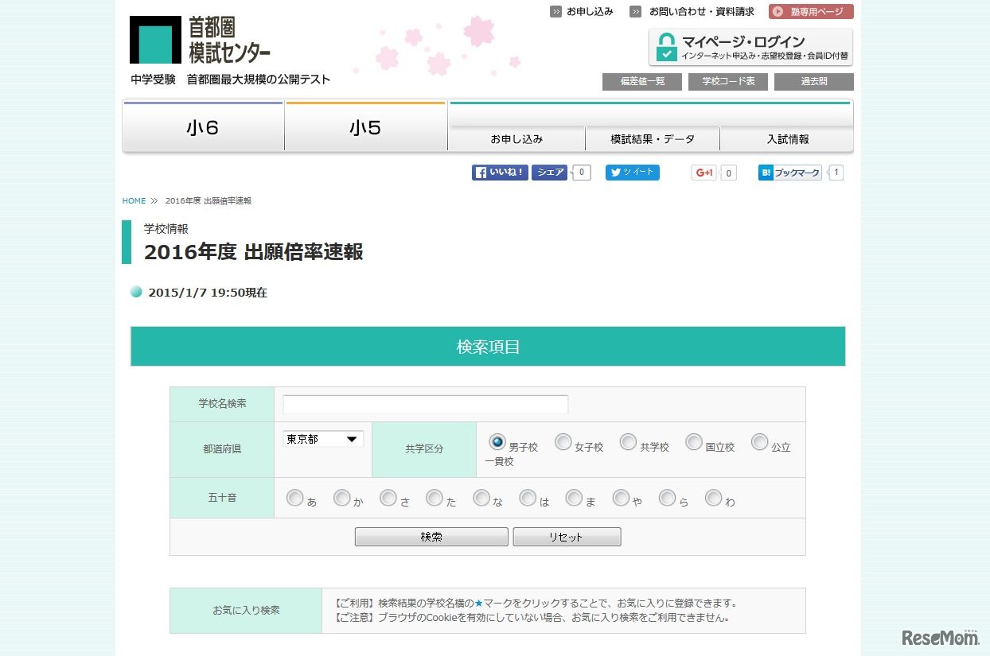Add to はてなブックマーク via its icon
Image resolution: width=990 pixels, height=656 pixels.
[x=789, y=172]
